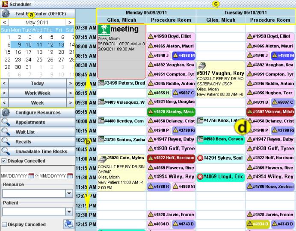Click previous arrow beside Today button

tap(4, 83)
